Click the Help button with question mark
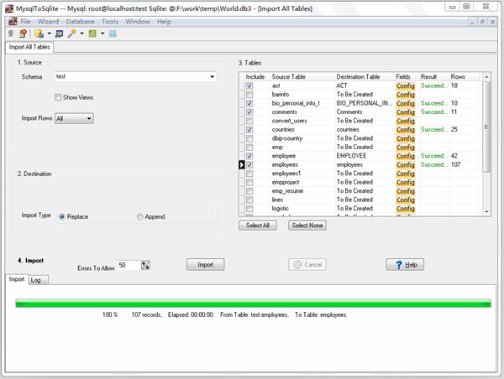This screenshot has width=504, height=379. tap(405, 264)
